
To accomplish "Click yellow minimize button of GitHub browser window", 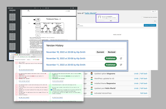I will click(16, 54).
